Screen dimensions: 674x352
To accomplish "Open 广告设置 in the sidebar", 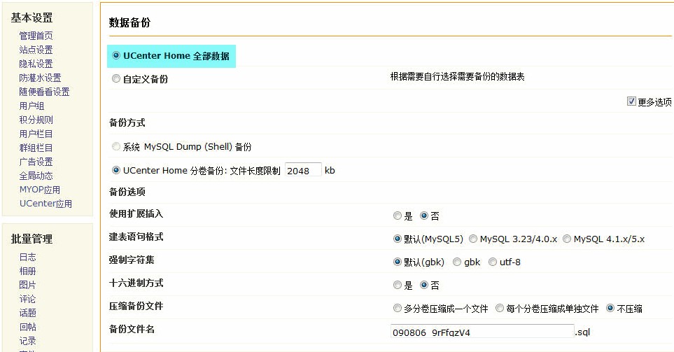I will (x=36, y=162).
